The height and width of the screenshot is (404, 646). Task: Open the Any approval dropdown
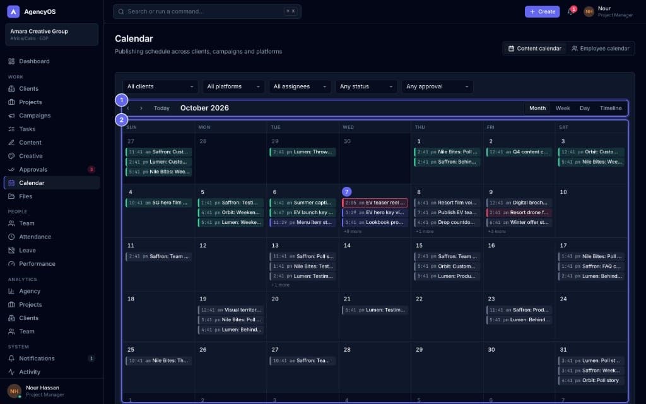click(x=437, y=86)
